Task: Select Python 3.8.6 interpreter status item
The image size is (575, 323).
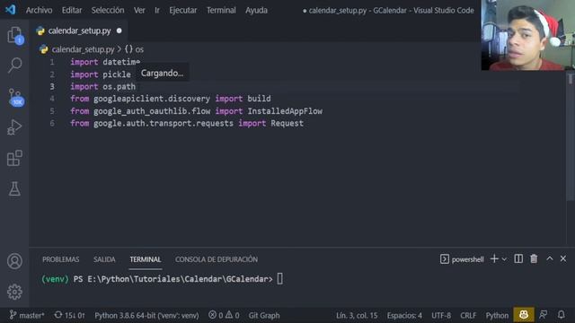Action: tap(146, 315)
